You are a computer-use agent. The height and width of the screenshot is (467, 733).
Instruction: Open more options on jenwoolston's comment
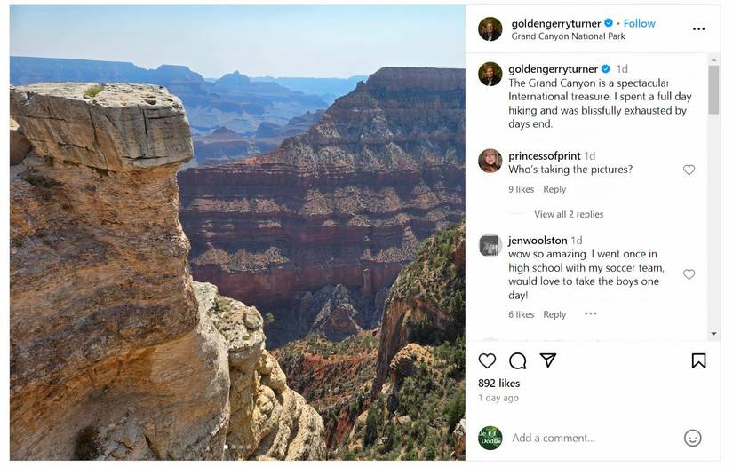591,313
